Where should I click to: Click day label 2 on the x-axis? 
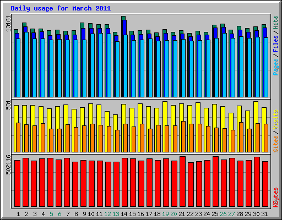point(26,214)
